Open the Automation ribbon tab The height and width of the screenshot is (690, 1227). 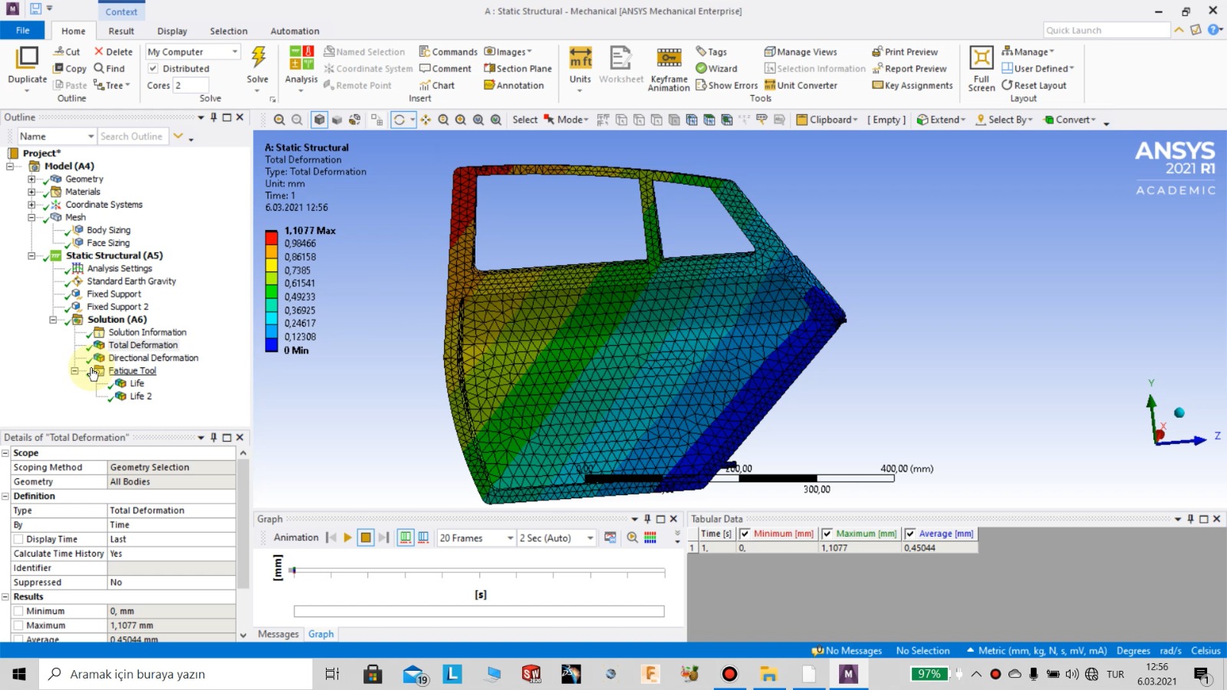pyautogui.click(x=294, y=31)
